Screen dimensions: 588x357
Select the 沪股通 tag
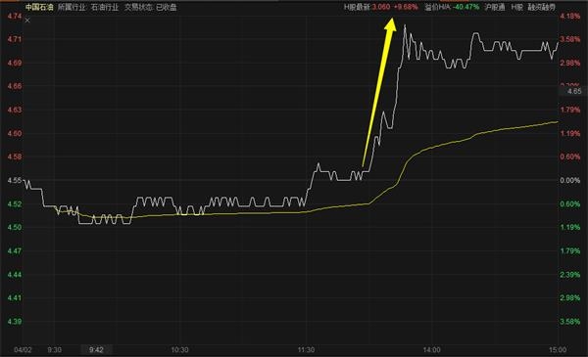(x=495, y=7)
